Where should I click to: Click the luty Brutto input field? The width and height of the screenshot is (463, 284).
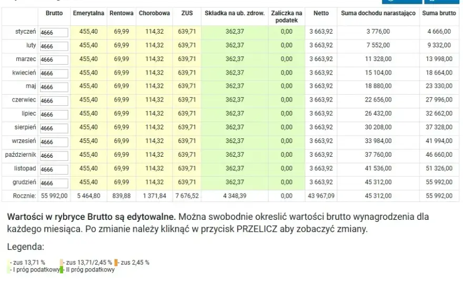click(x=54, y=46)
